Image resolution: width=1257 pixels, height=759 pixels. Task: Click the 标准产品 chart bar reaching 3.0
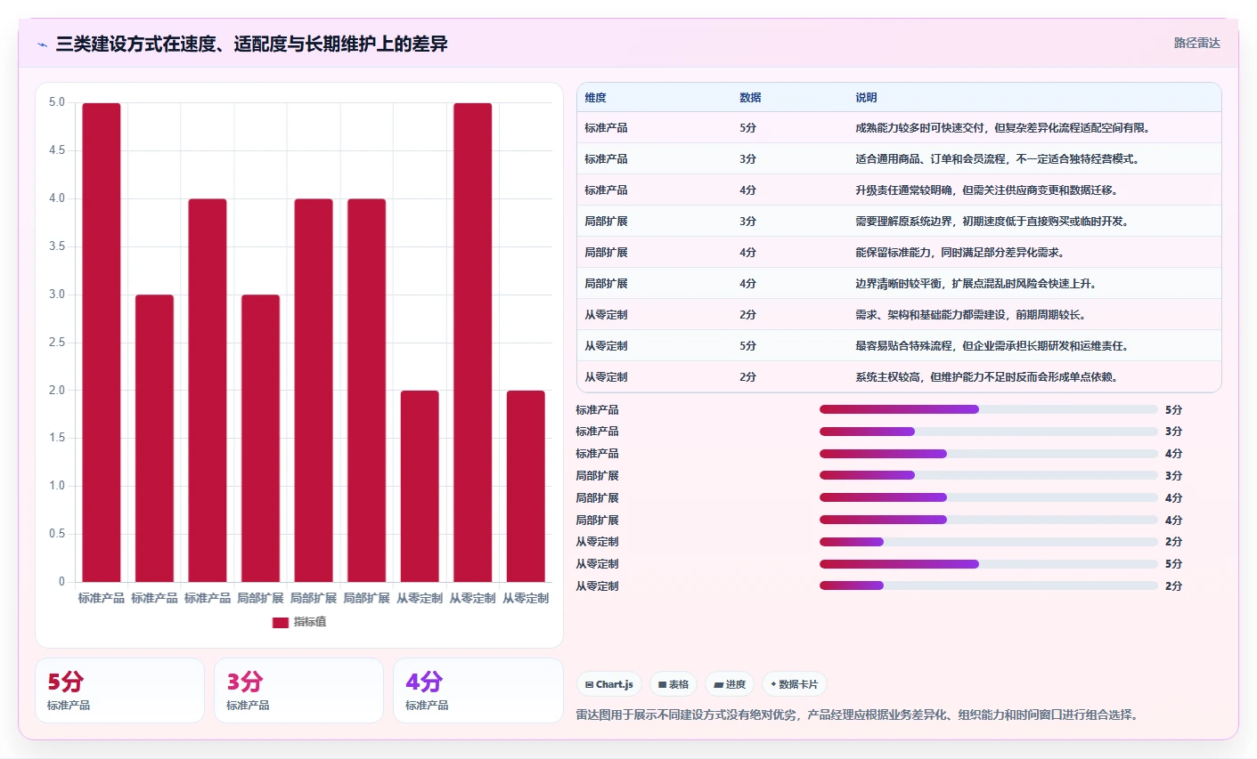tap(154, 438)
